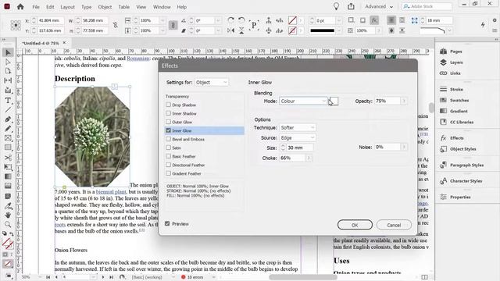Viewport: 500px width, 281px height.
Task: Expand the Noise slider arrow
Action: [x=404, y=147]
